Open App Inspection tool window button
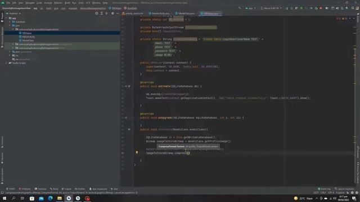This screenshot has width=360, height=202. point(98,189)
